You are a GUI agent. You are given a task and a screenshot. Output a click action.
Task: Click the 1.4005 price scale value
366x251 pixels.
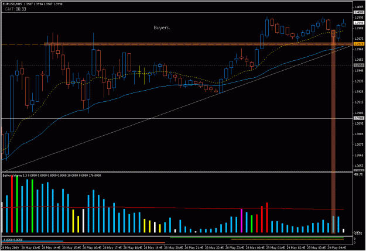359,7
